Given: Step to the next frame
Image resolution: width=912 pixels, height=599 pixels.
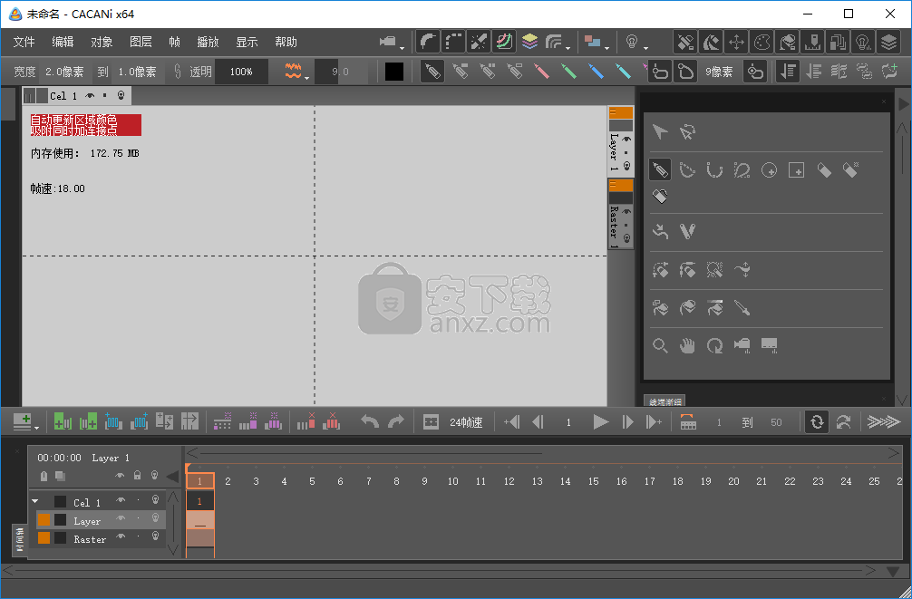Looking at the screenshot, I should pos(627,422).
